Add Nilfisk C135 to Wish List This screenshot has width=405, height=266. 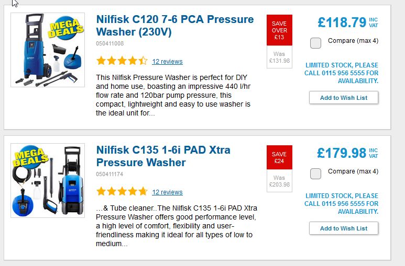(343, 228)
